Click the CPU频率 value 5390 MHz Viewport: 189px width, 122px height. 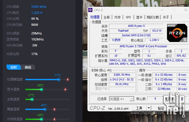point(39,7)
